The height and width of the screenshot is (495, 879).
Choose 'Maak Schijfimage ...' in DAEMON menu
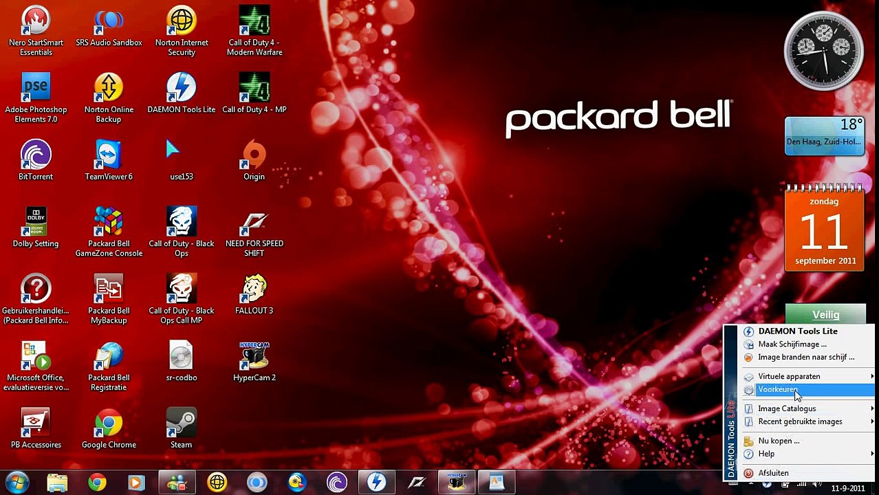(x=807, y=344)
